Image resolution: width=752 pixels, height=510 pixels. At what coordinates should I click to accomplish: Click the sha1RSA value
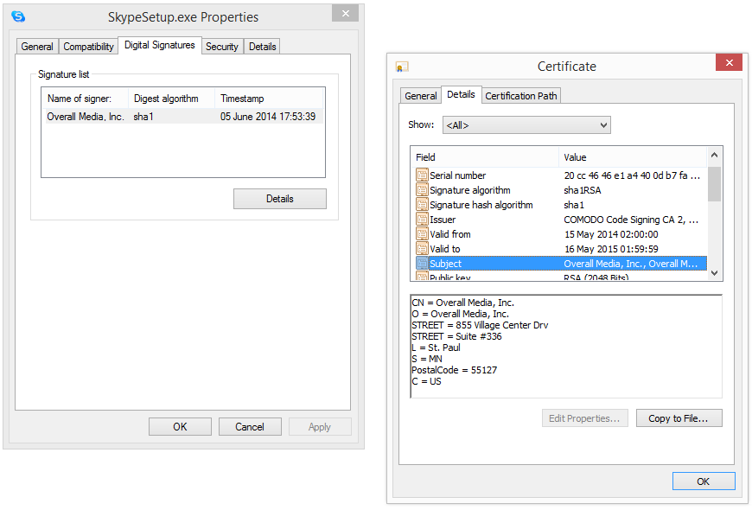pos(583,190)
